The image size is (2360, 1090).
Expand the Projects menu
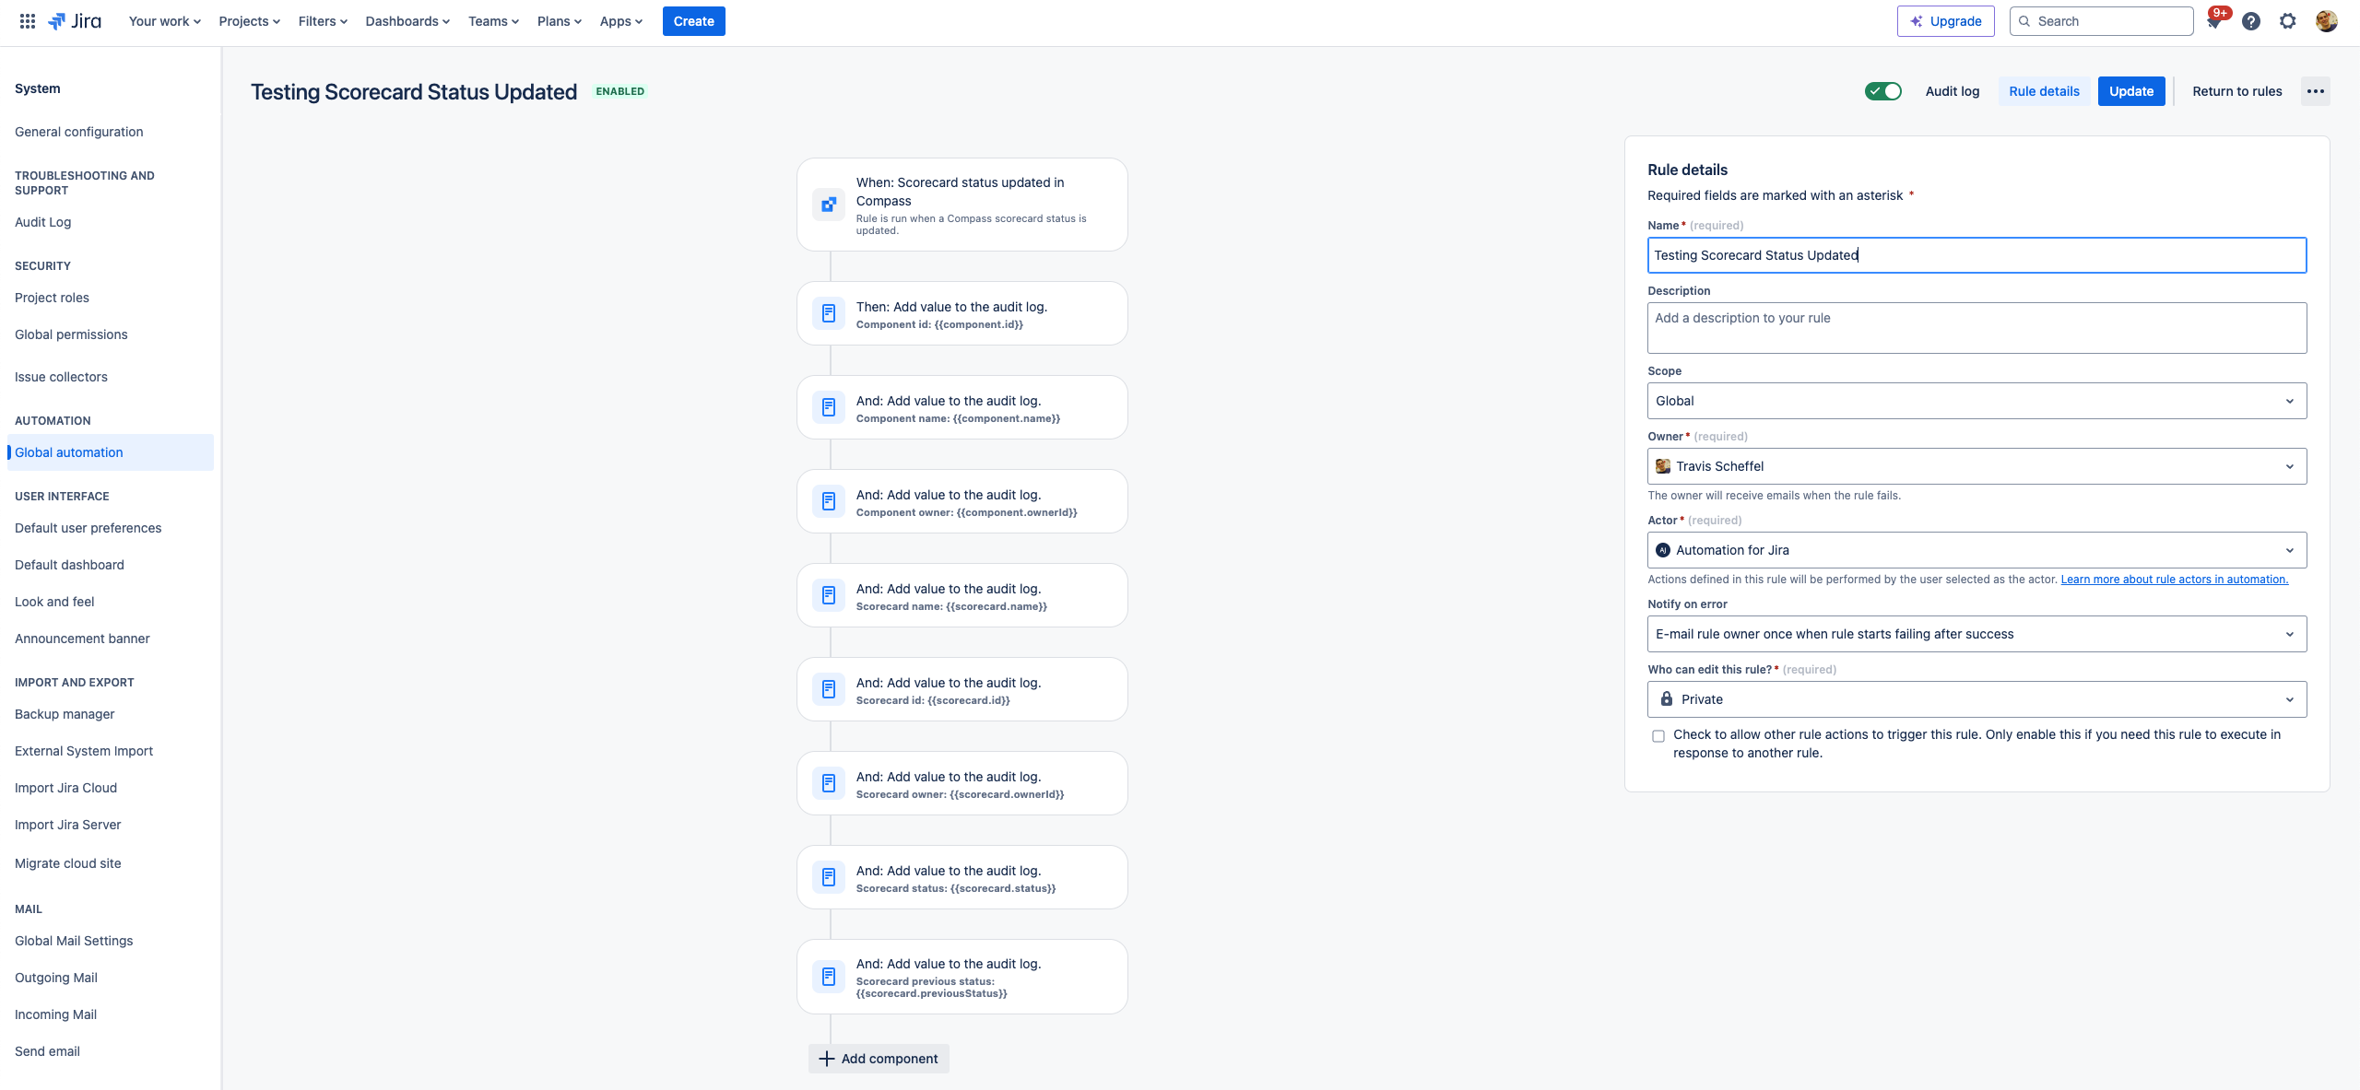[249, 21]
